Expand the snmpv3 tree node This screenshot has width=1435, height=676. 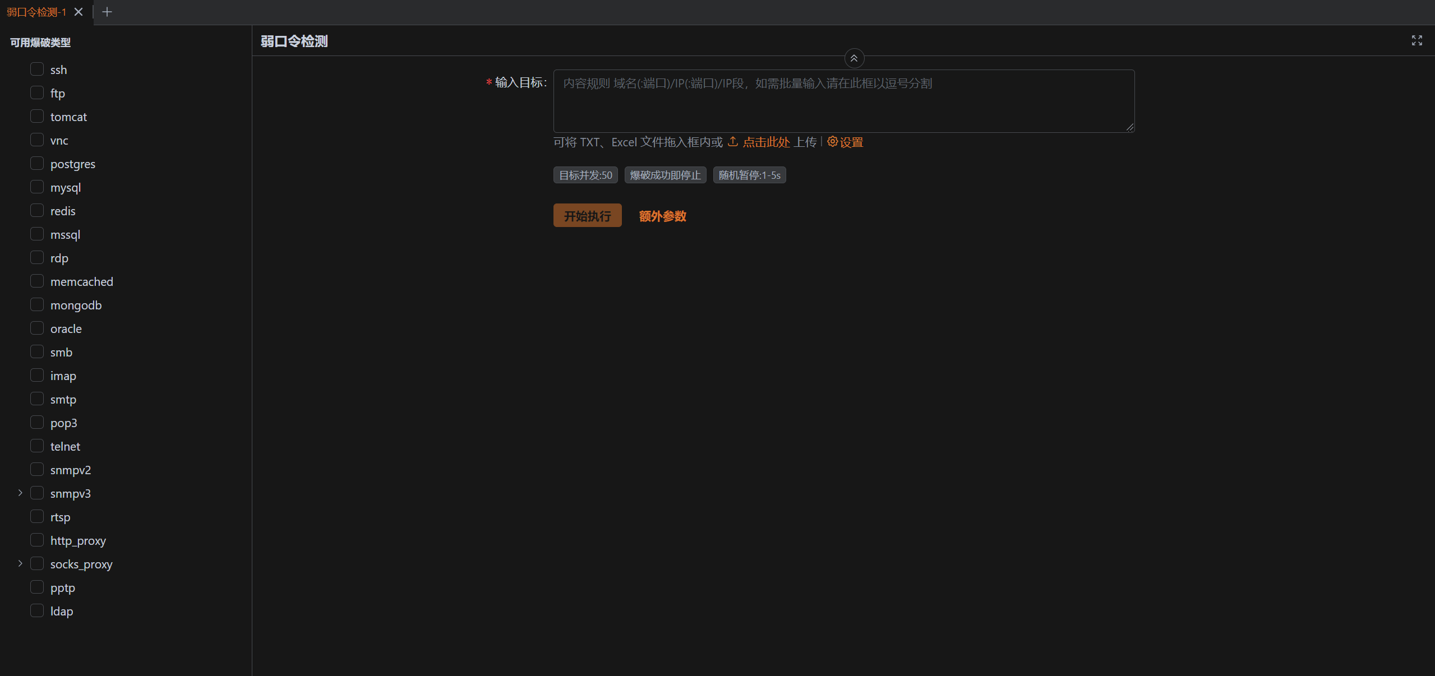click(20, 493)
